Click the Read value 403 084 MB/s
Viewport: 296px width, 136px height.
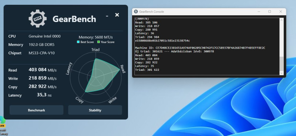pos(43,70)
